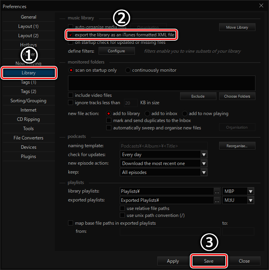Click the library playlists path field
Viewport: 269px width, 270px height.
point(167,191)
